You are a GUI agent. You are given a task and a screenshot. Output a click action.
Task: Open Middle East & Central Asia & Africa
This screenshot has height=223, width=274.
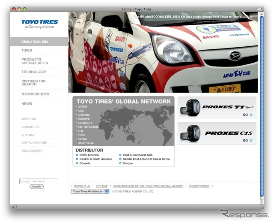(146, 159)
